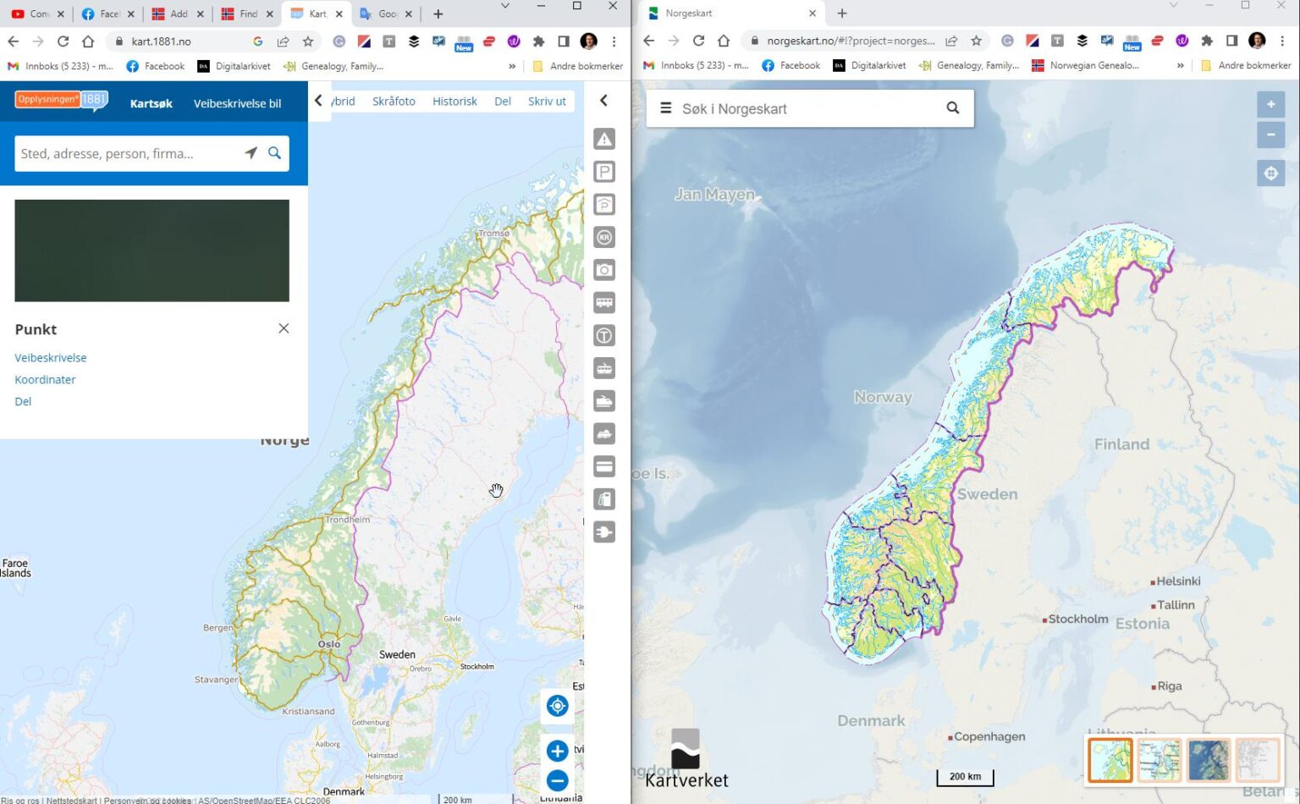Open Veibeskrivelse for the selected point

[x=50, y=357]
